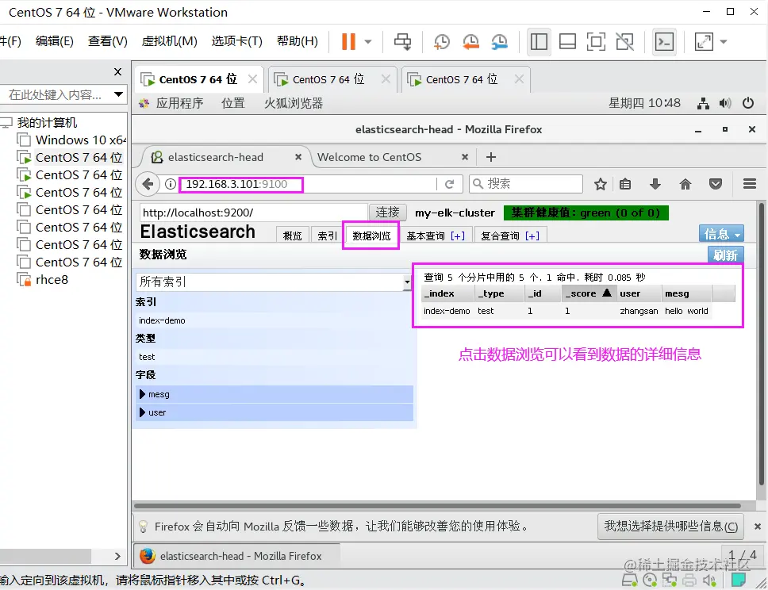
Task: Click the clock 星期四 10:48
Action: (644, 103)
